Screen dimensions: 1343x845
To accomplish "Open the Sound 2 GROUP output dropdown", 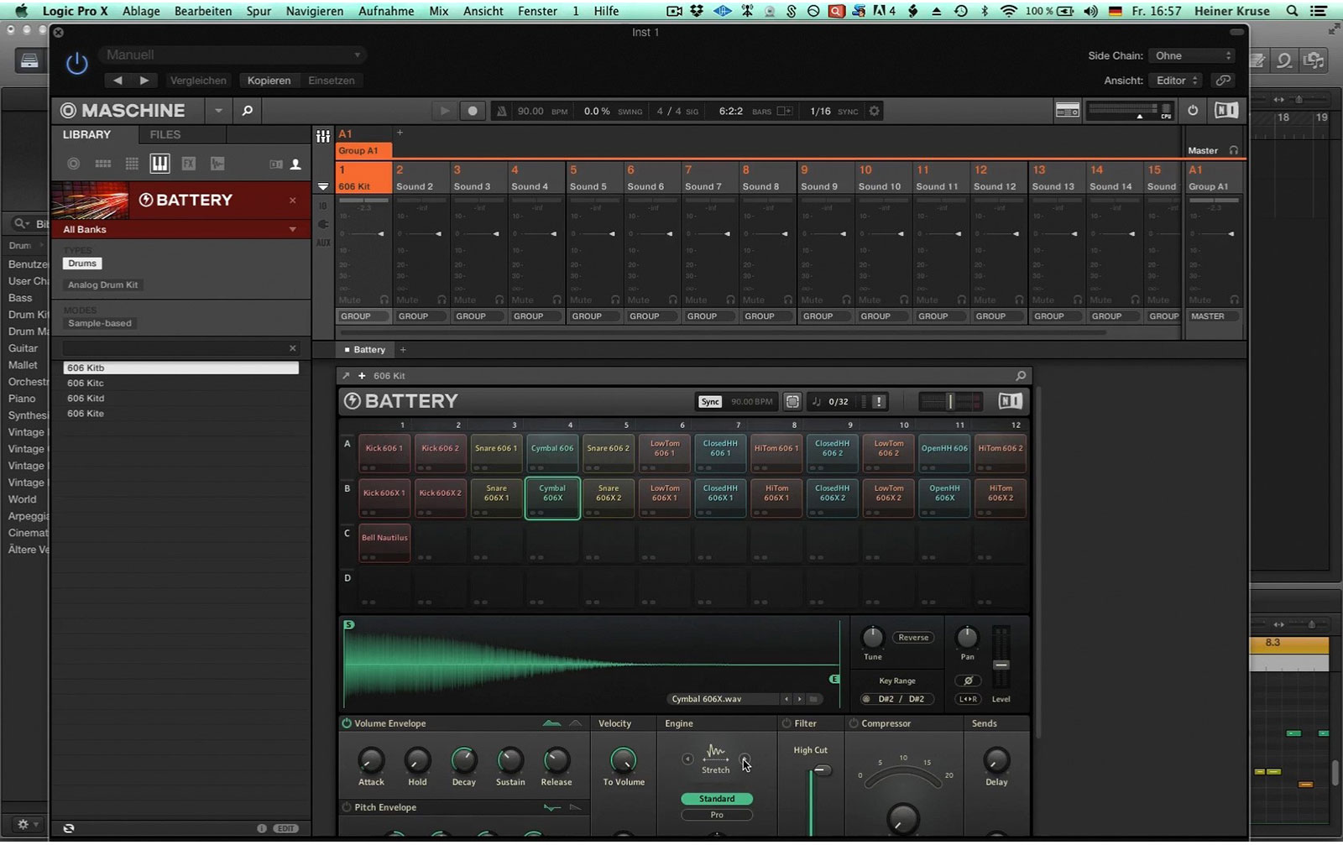I will [421, 316].
